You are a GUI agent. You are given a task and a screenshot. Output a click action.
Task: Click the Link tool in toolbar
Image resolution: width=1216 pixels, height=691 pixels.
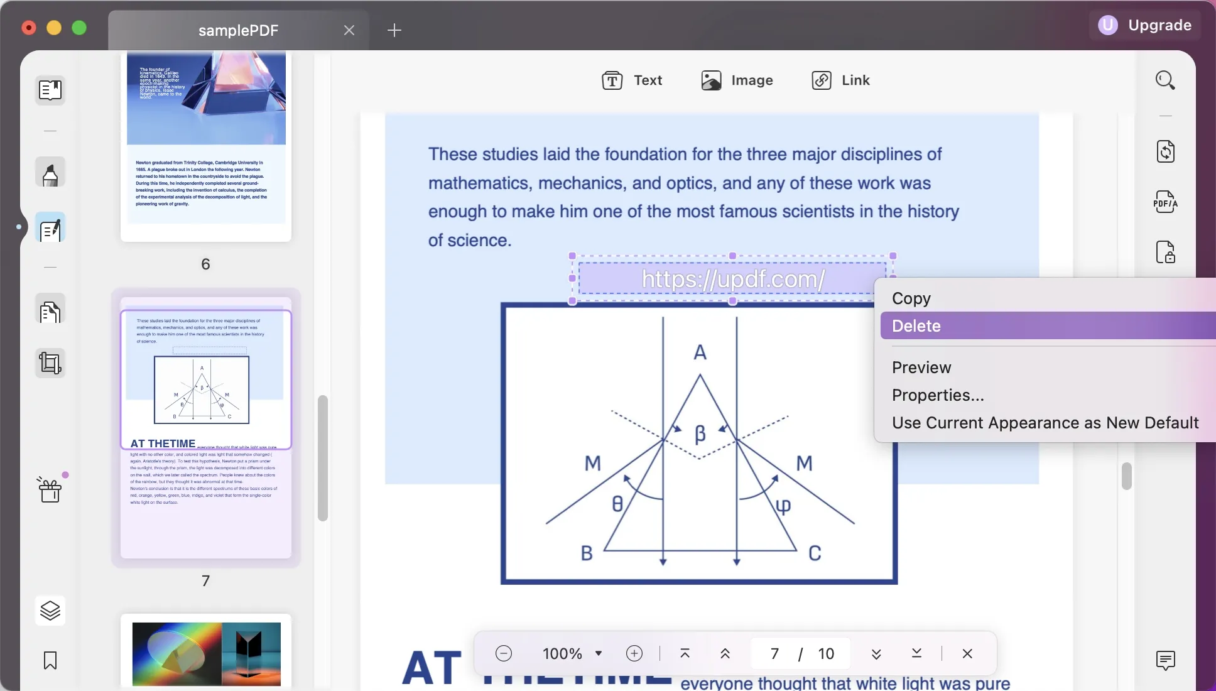[840, 79]
